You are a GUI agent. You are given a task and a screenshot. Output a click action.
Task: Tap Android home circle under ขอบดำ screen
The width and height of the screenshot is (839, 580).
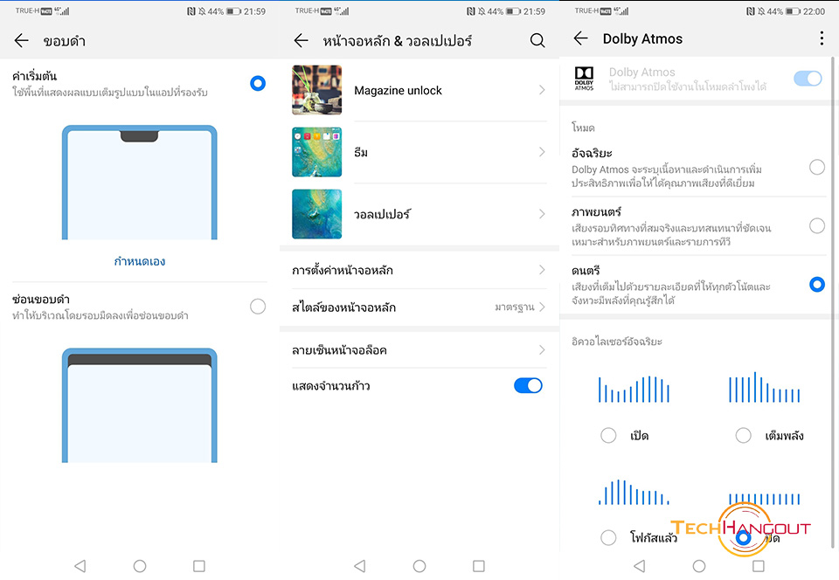click(x=140, y=565)
